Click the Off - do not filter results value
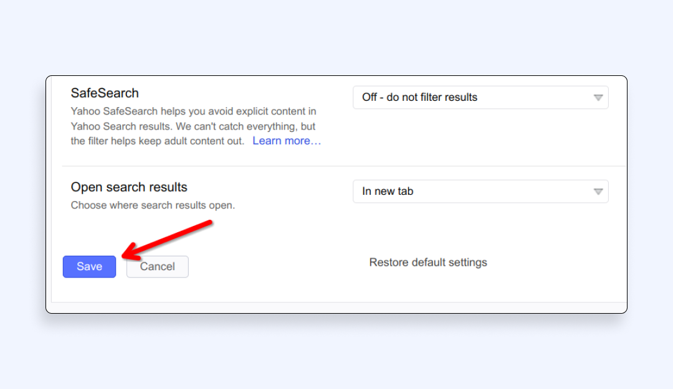This screenshot has height=389, width=673. tap(419, 97)
